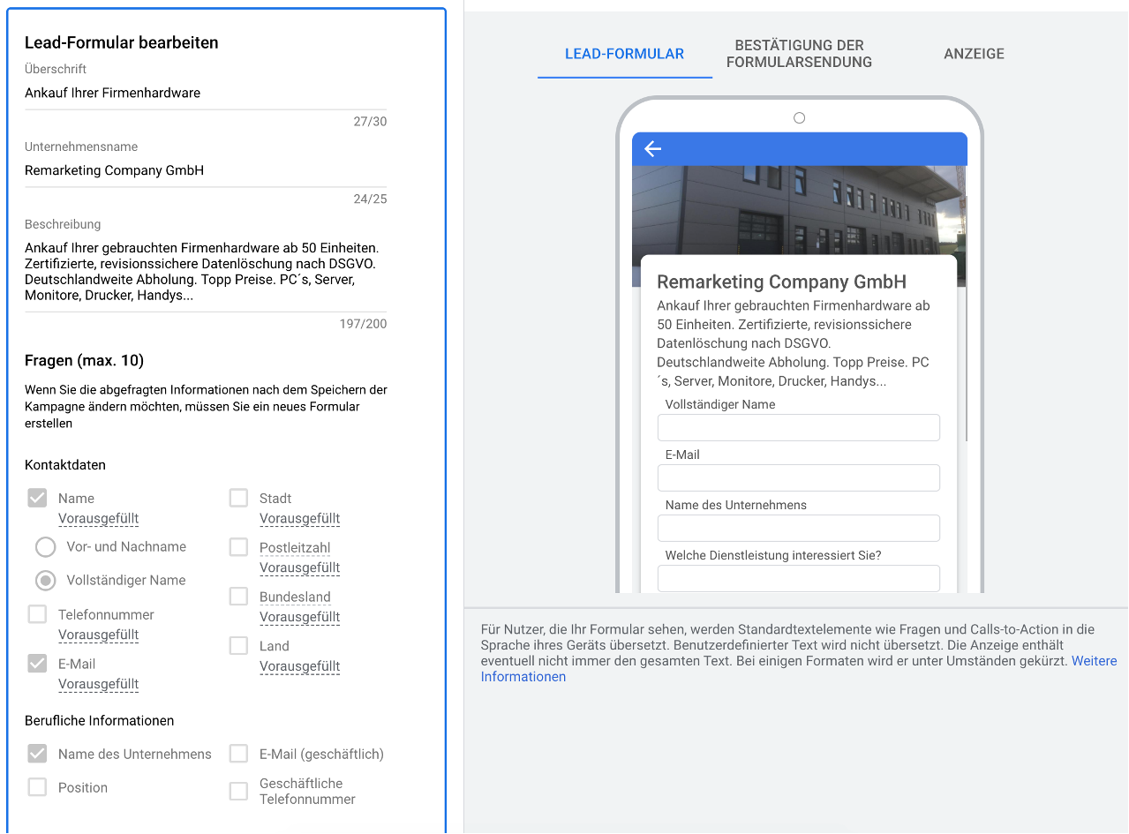Click the Lead-Formular bearbeiten heading
The image size is (1129, 834).
pos(122,42)
